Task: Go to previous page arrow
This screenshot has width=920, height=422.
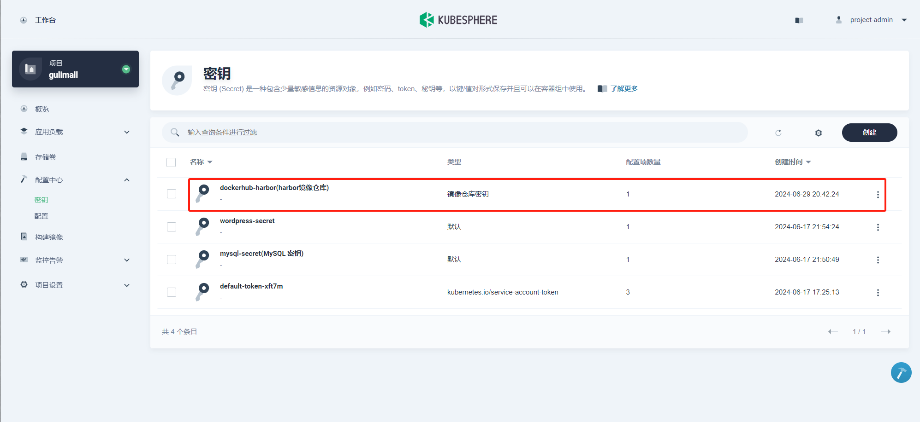Action: coord(833,331)
